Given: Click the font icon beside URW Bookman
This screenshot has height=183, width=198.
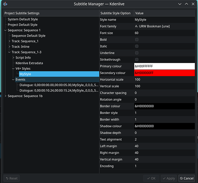Looking at the screenshot, I should pos(137,26).
